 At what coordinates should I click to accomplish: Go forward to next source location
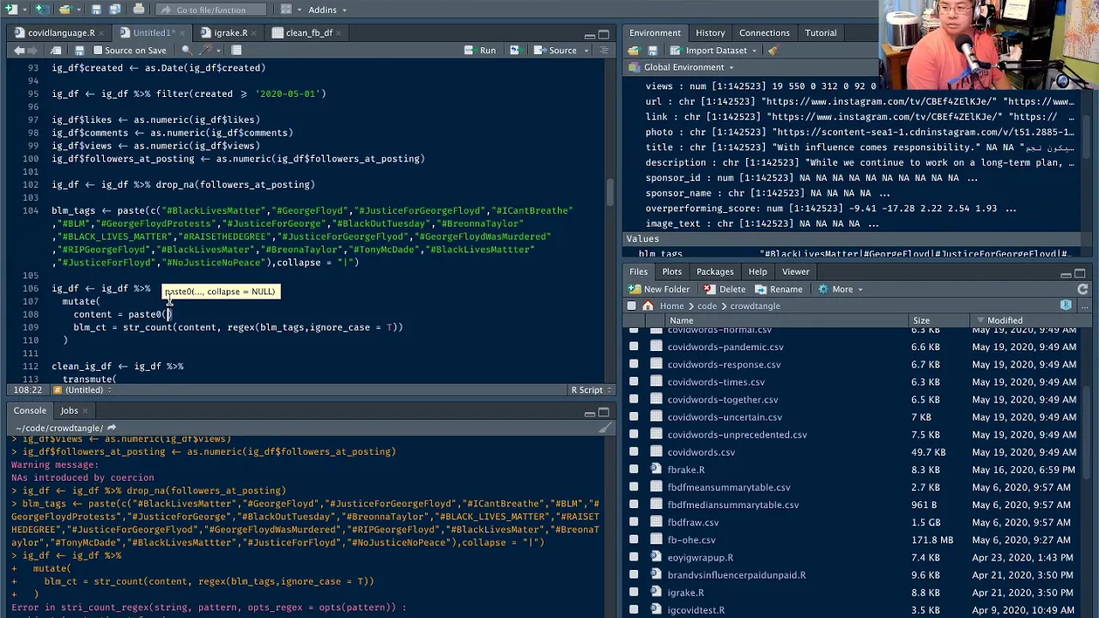coord(34,51)
